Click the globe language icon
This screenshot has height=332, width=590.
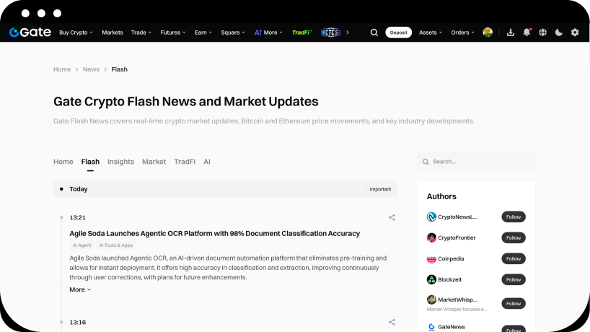point(542,32)
